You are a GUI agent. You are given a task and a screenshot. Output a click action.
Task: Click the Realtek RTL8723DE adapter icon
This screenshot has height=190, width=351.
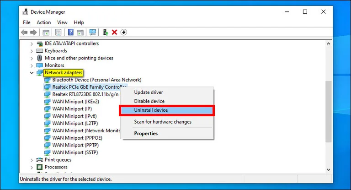tap(47, 94)
